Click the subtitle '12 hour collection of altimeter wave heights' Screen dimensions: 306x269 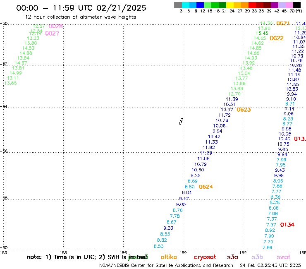point(80,17)
